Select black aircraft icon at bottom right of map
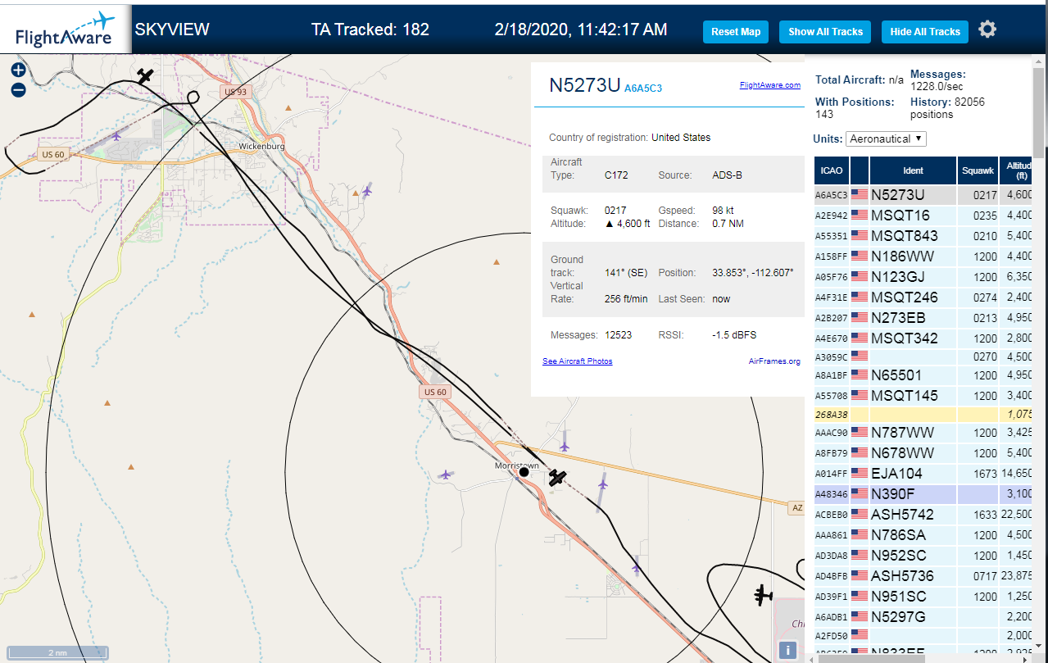The image size is (1048, 663). 764,596
